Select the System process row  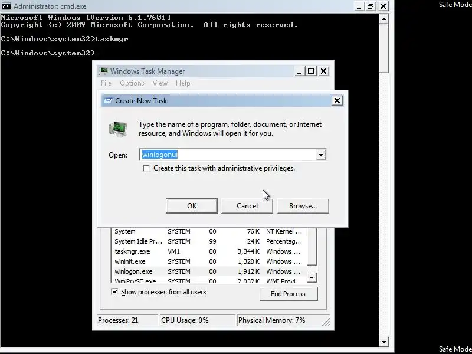(209, 231)
